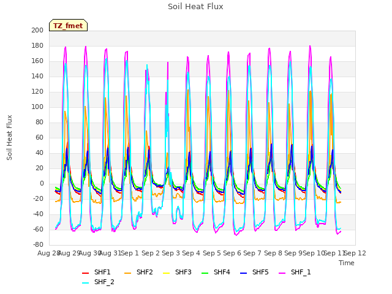Click the Sep 3 x-axis date label
The image size is (392, 294).
pos(171,253)
